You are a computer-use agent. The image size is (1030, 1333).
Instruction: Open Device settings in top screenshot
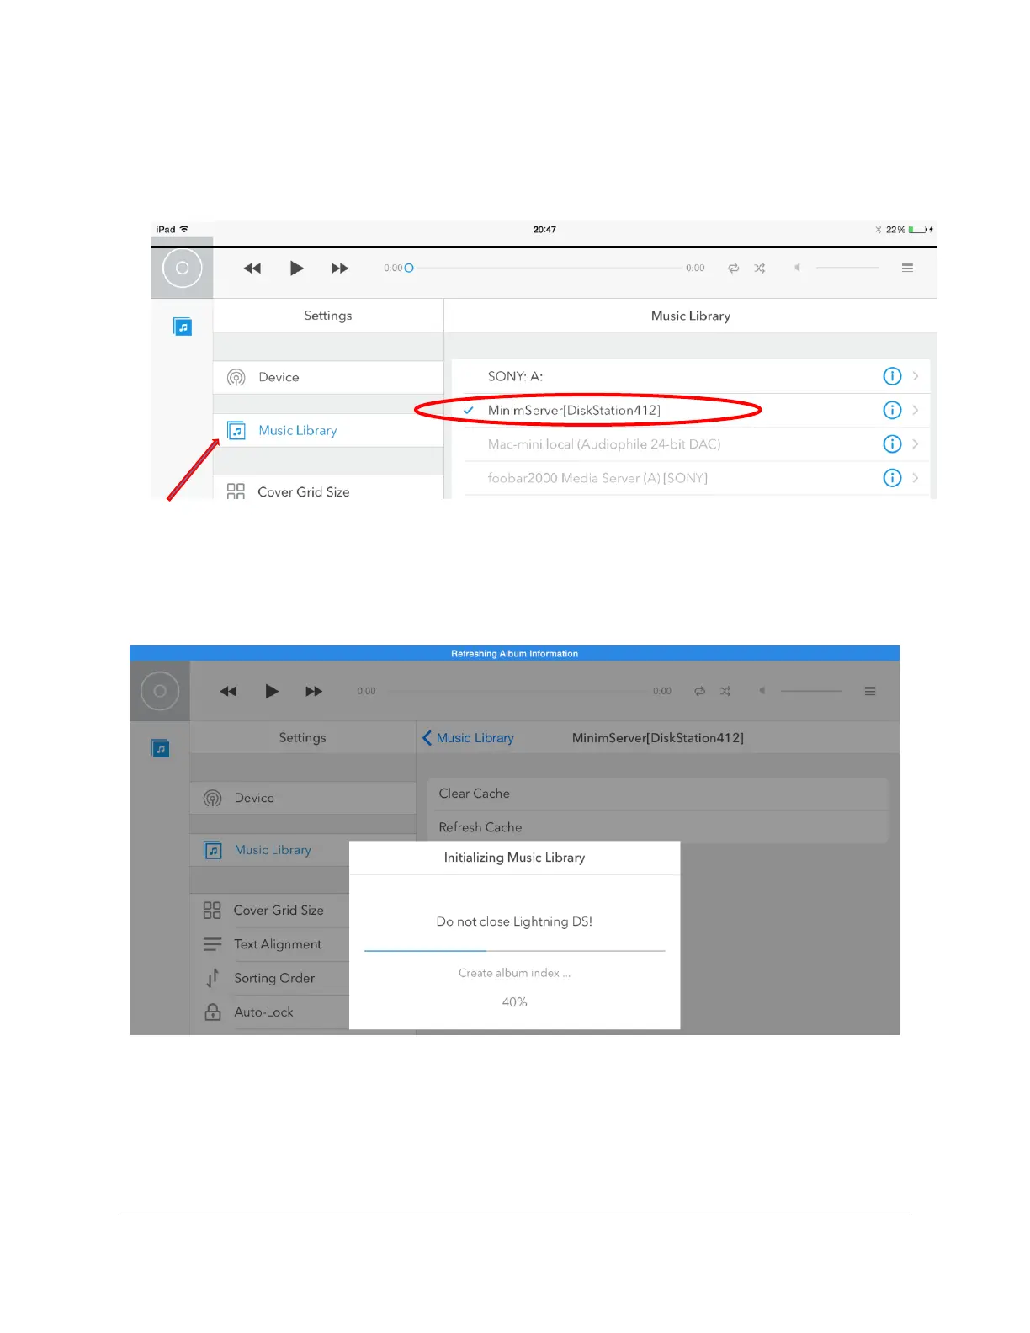click(x=328, y=377)
